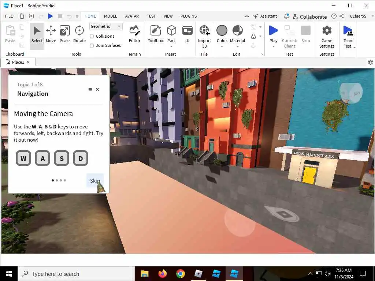375x281 pixels.
Task: Click the view selector cube in viewport
Action: click(351, 93)
